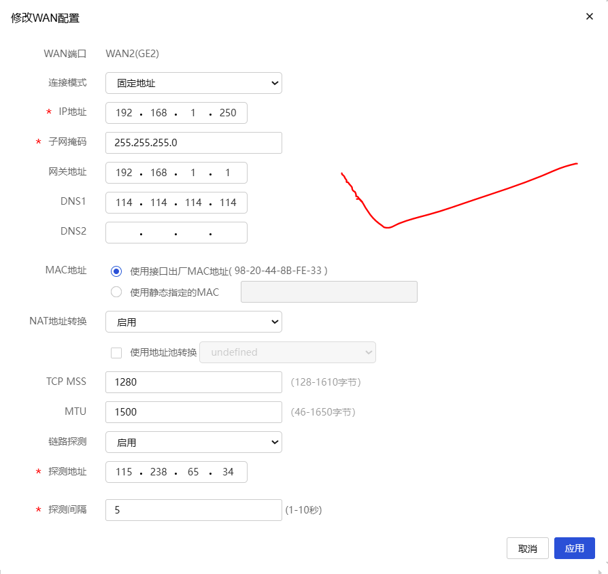Image resolution: width=608 pixels, height=574 pixels.
Task: Click the first octet of DNS1
Action: (124, 203)
